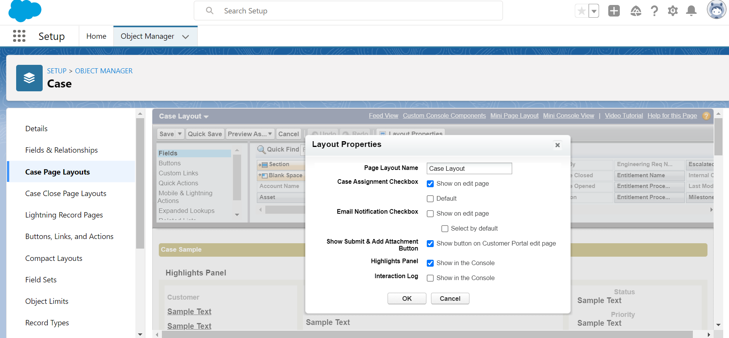Click the Salesforce cloud logo

coord(25,10)
